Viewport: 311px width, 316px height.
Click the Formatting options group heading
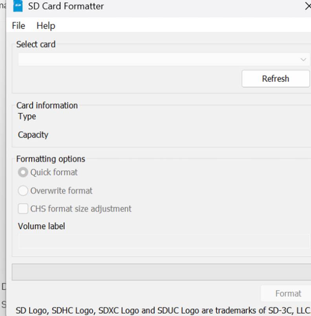[51, 159]
